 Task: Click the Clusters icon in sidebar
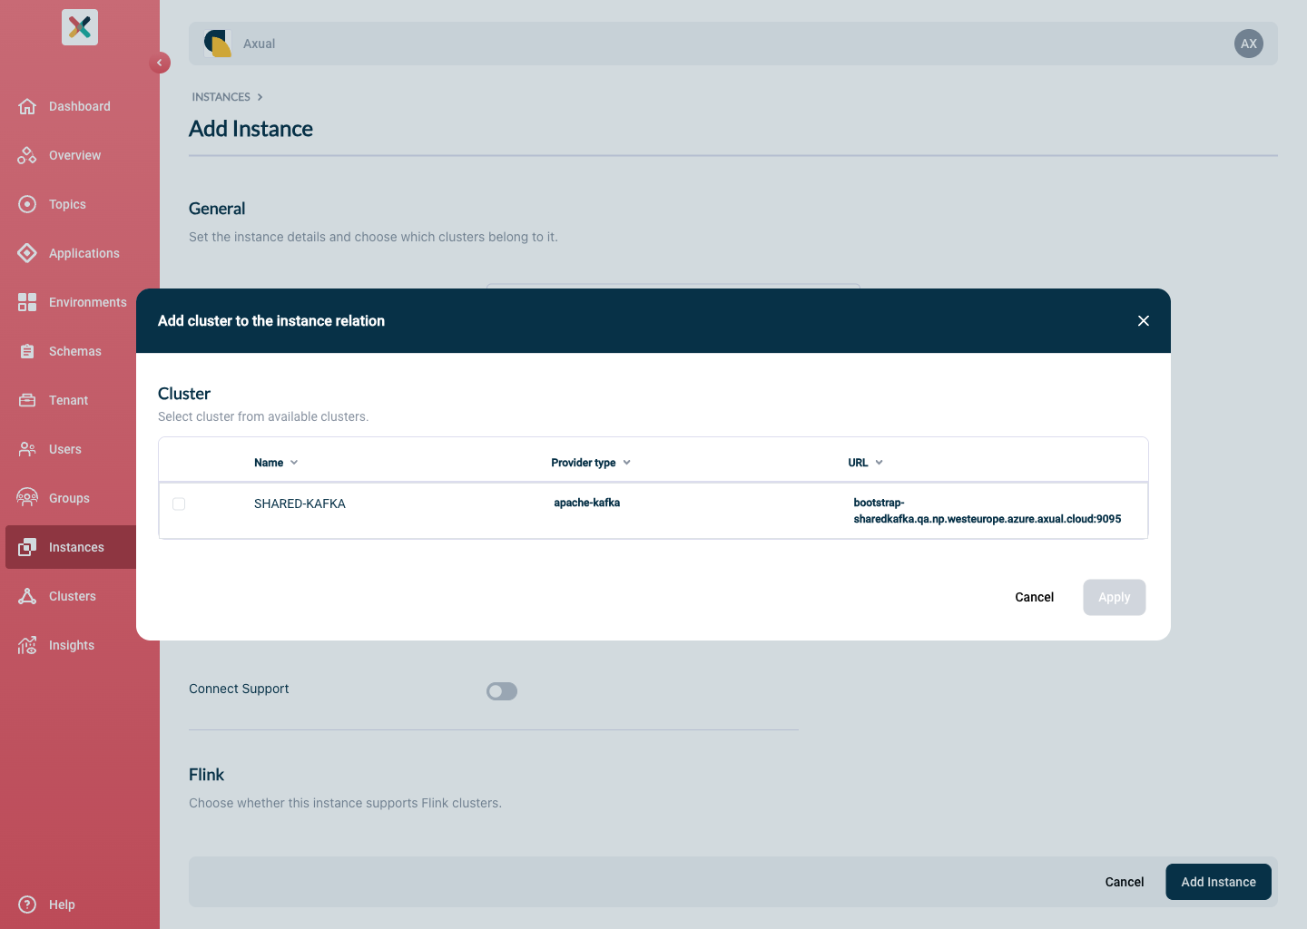pos(27,596)
